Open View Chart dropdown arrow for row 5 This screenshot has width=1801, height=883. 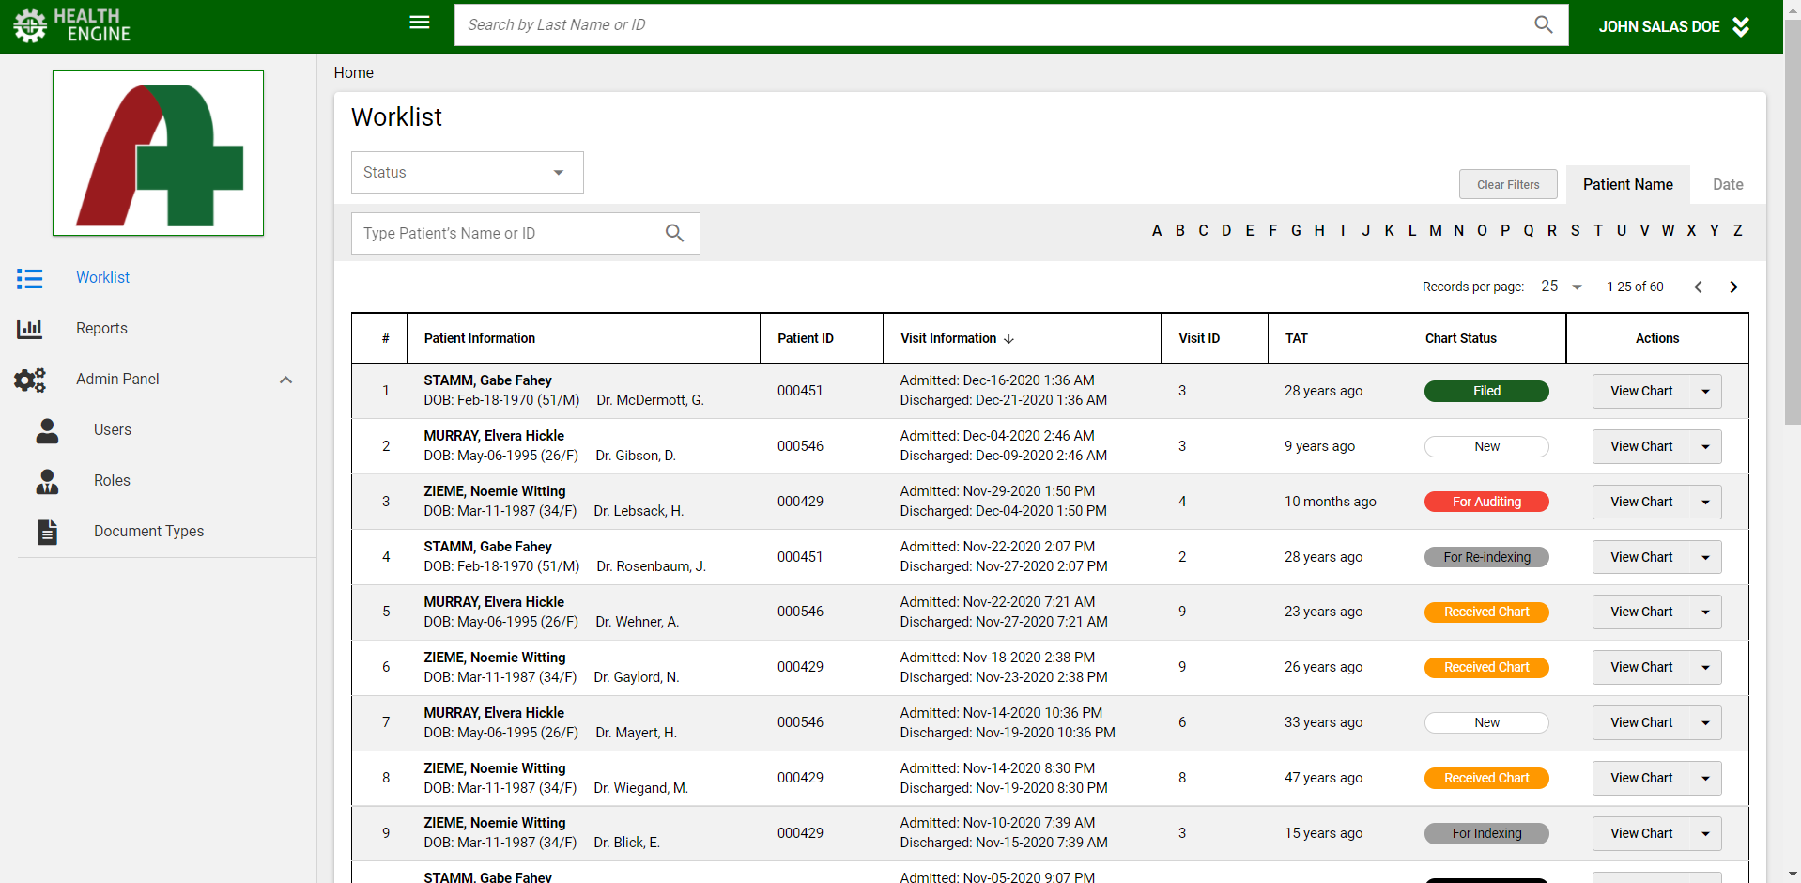point(1706,612)
